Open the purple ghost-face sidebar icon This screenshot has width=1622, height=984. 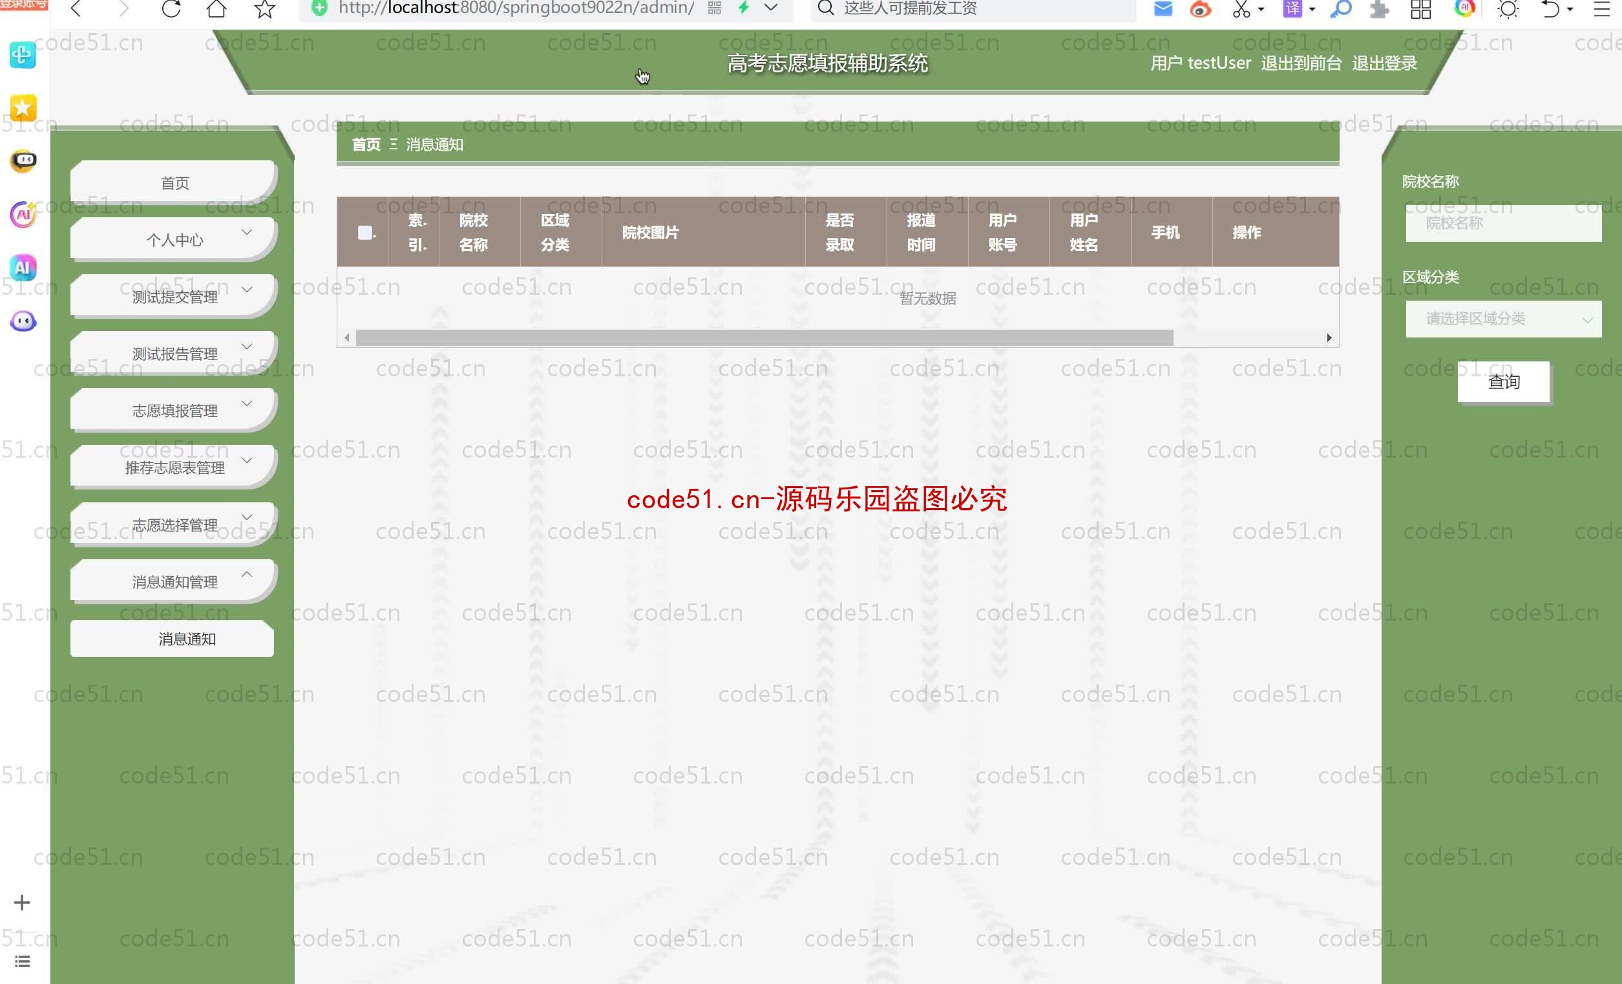[x=23, y=321]
